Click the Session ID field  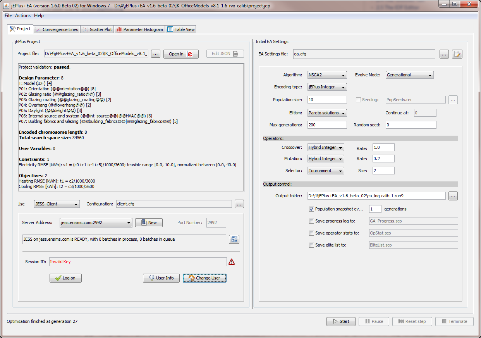[138, 262]
